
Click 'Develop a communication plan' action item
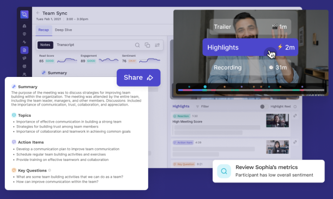68,149
